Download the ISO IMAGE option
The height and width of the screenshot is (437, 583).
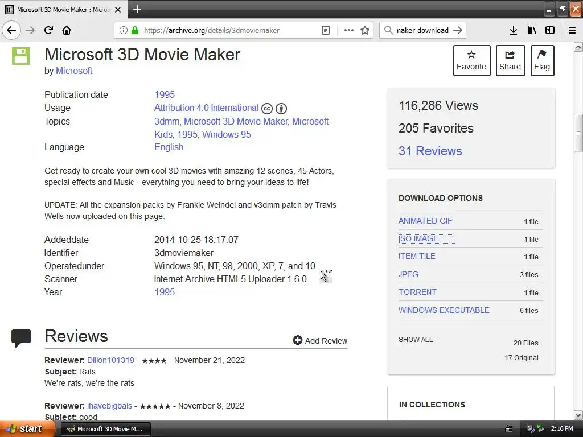point(418,238)
